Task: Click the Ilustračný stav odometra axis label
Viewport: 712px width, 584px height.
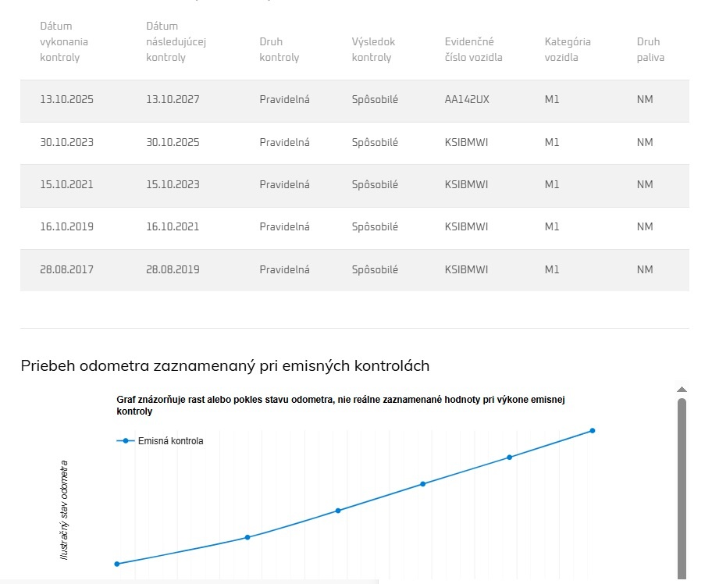Action: (x=65, y=510)
